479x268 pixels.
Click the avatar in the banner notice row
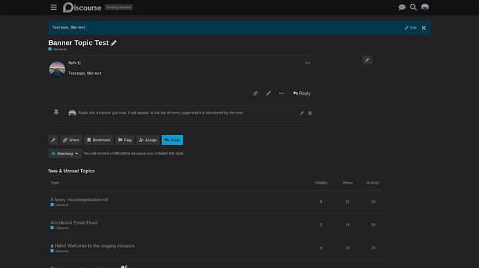click(x=72, y=113)
